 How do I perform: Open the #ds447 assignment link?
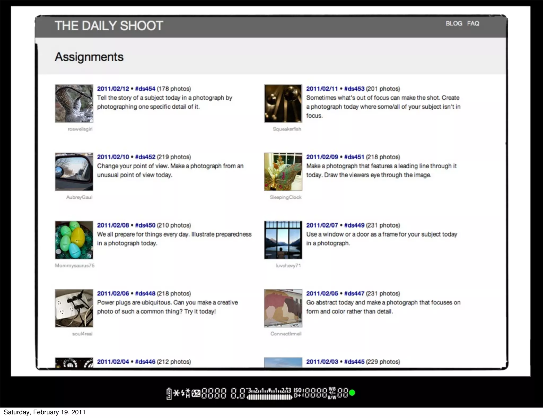point(354,294)
